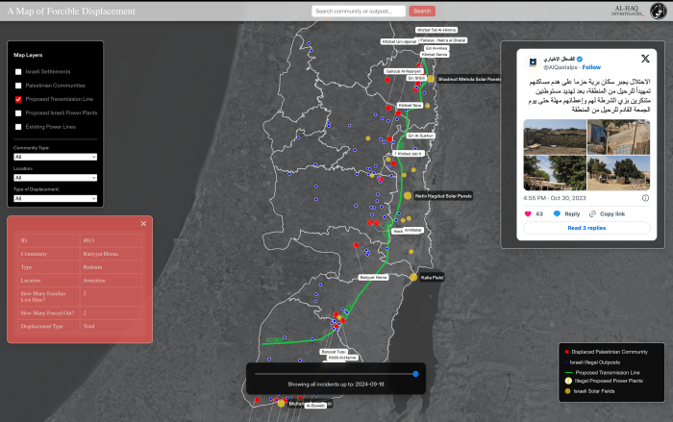Toggle the Existing Power Lines checkbox
This screenshot has height=422, width=673.
tap(18, 126)
